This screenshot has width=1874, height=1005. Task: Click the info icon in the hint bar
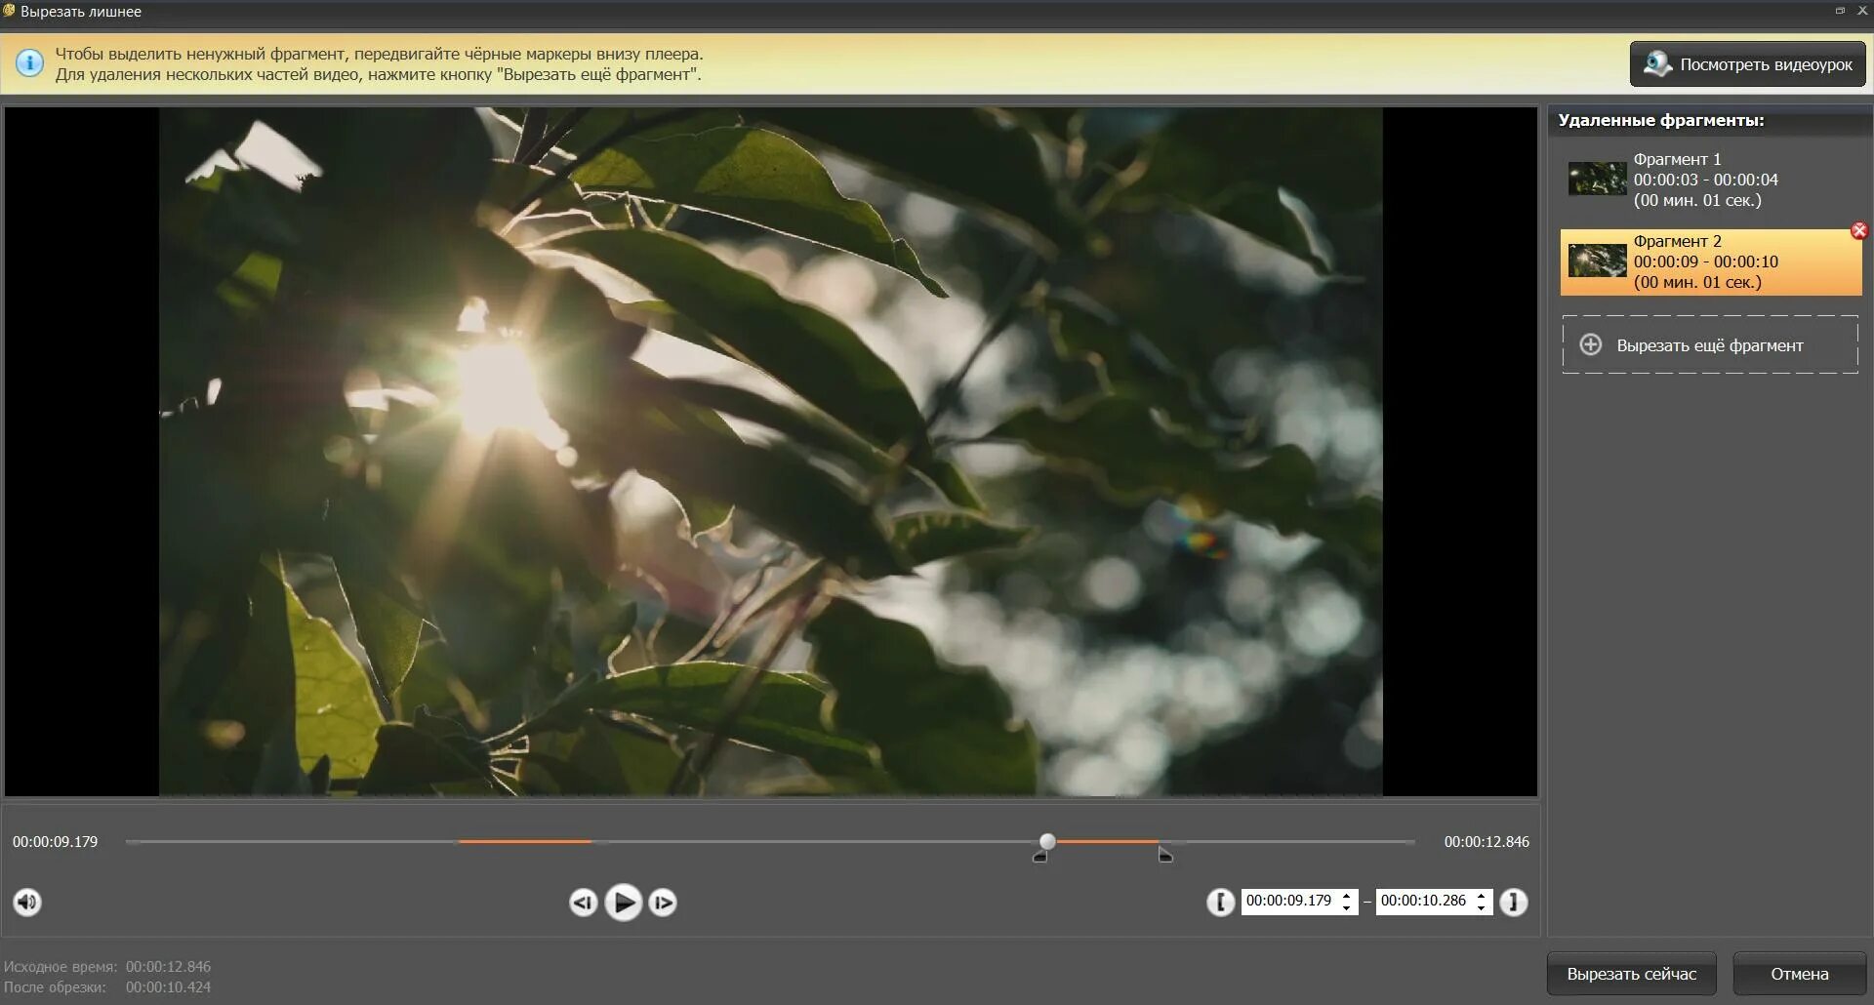coord(30,63)
